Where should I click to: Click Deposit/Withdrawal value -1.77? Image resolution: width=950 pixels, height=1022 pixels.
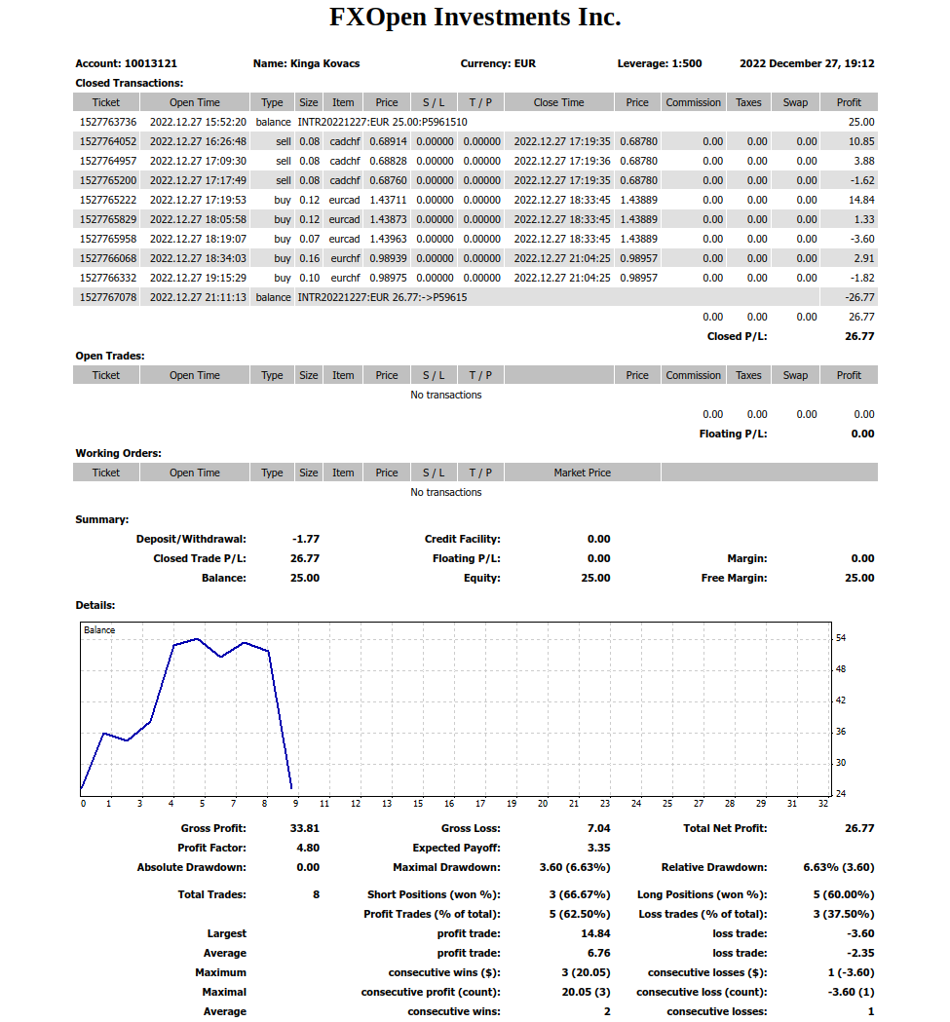(306, 539)
